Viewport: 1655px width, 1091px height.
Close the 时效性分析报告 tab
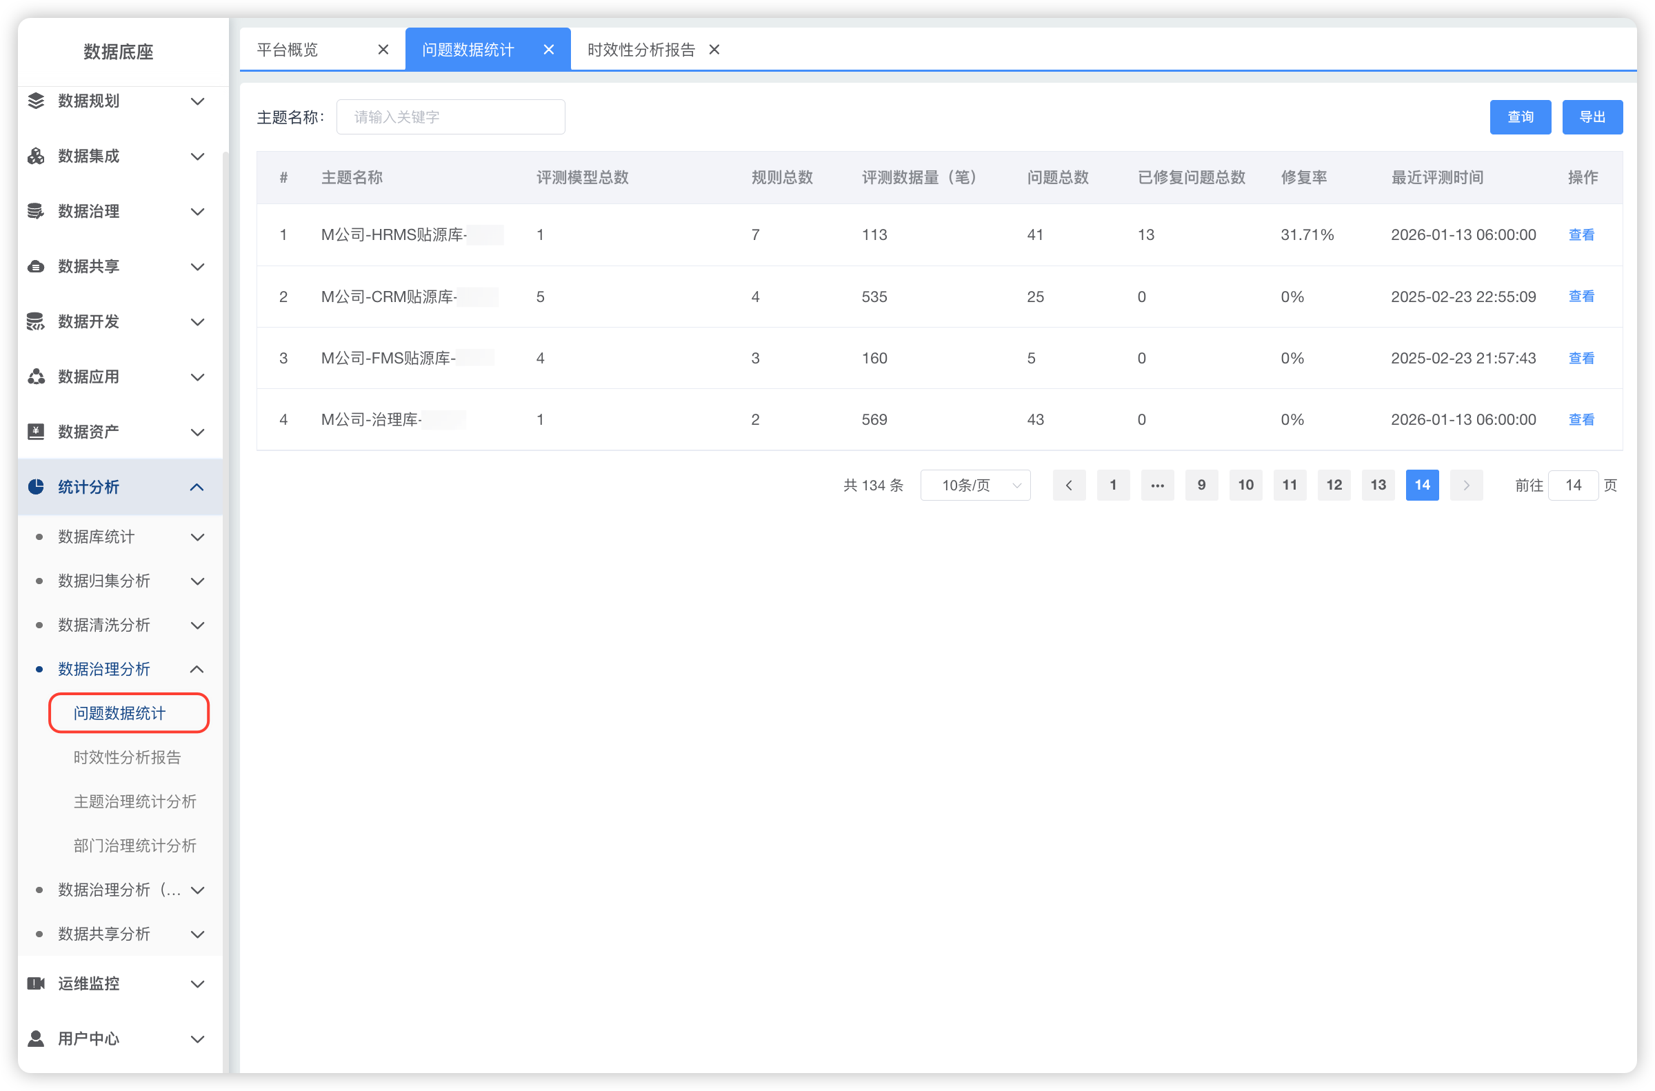point(714,50)
